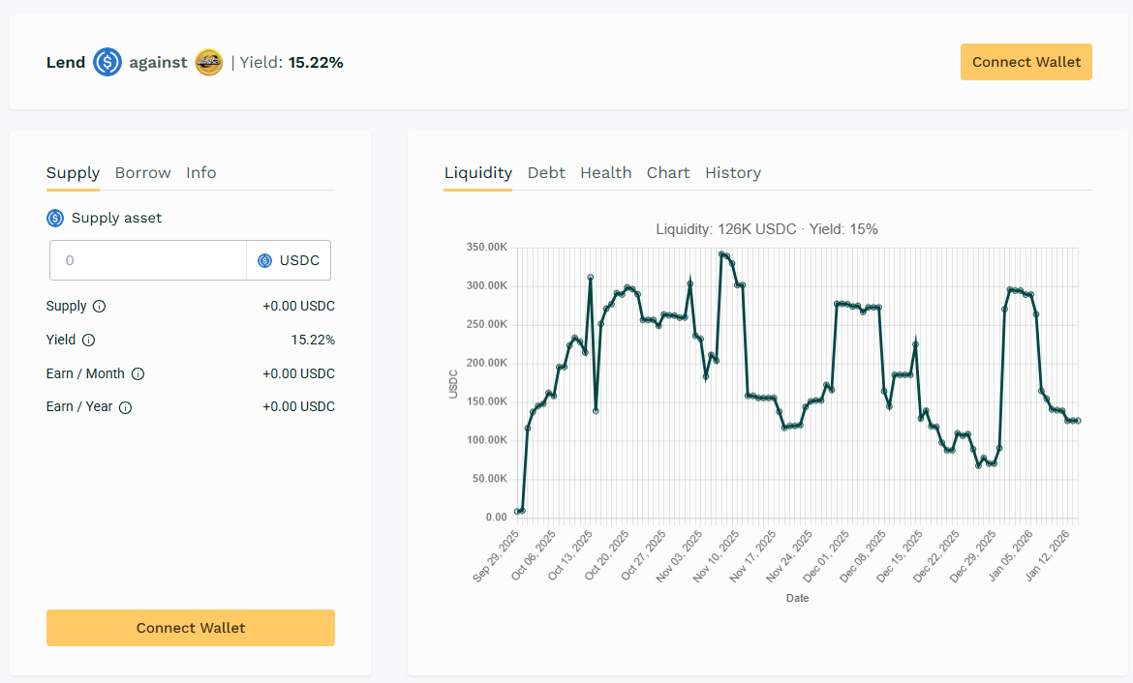Click Connect Wallet below supply form
Viewport: 1133px width, 683px height.
[x=191, y=628]
